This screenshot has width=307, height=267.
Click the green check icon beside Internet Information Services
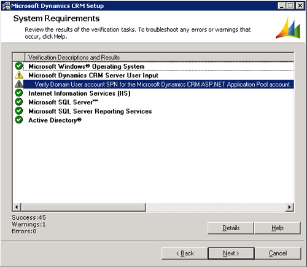click(19, 93)
